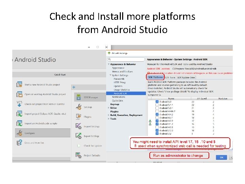The width and height of the screenshot is (245, 184).
Task: Check the Android 4.4W.2 platform checkbox
Action: [157, 111]
